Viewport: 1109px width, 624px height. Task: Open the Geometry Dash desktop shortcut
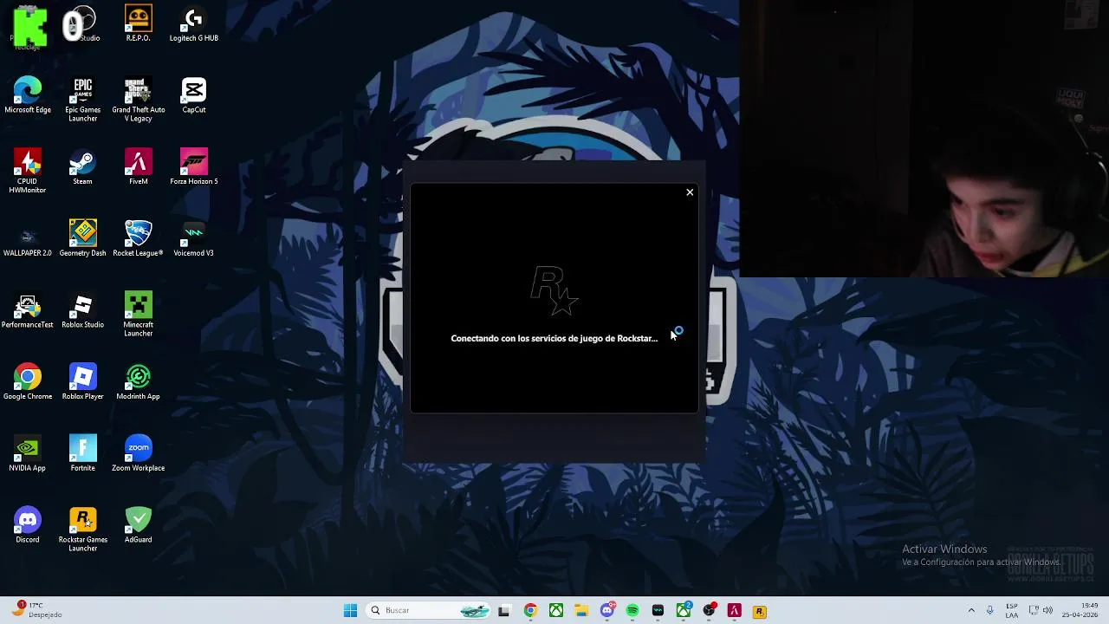point(82,239)
